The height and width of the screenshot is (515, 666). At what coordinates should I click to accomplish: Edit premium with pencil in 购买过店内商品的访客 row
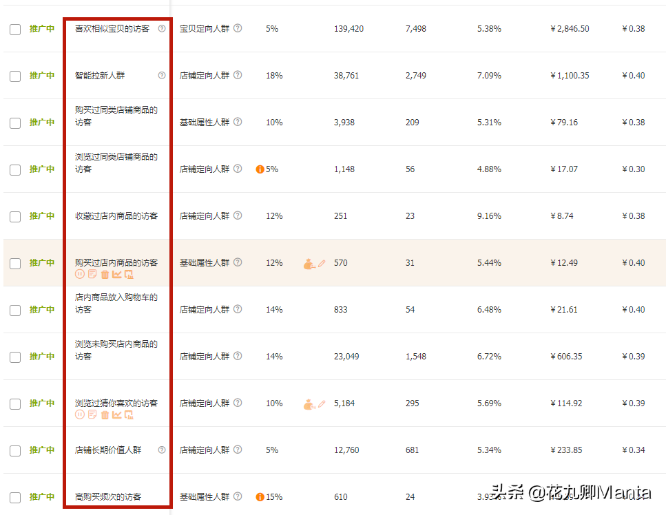(x=322, y=263)
